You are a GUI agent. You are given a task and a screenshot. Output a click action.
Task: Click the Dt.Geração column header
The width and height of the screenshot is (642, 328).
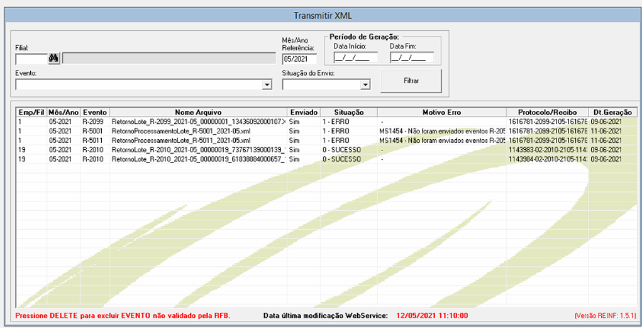[612, 112]
